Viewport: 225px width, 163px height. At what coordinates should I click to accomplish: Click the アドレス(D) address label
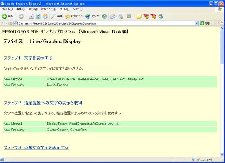(7, 23)
